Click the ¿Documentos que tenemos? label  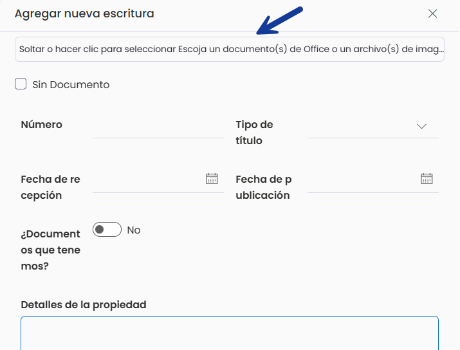(x=50, y=250)
